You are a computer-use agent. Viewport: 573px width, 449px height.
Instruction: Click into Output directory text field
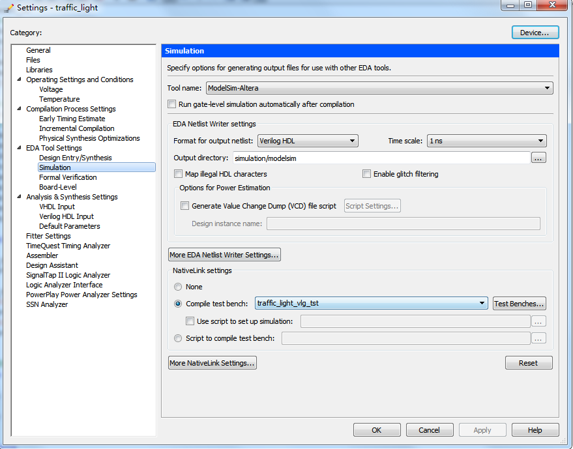pos(381,158)
